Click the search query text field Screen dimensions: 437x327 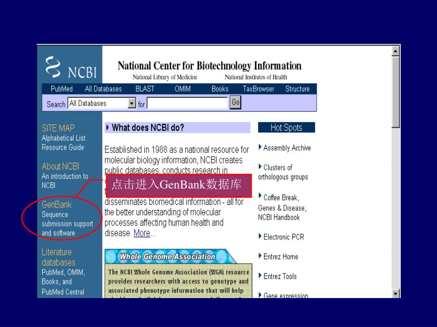point(187,103)
